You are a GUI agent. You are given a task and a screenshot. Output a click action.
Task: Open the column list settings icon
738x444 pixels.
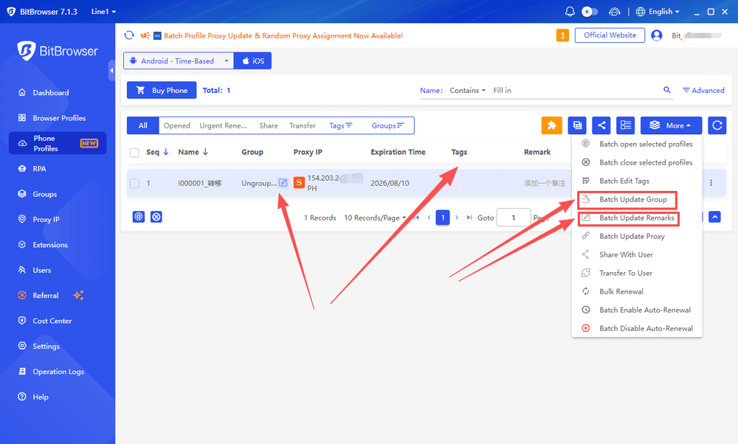tap(626, 125)
